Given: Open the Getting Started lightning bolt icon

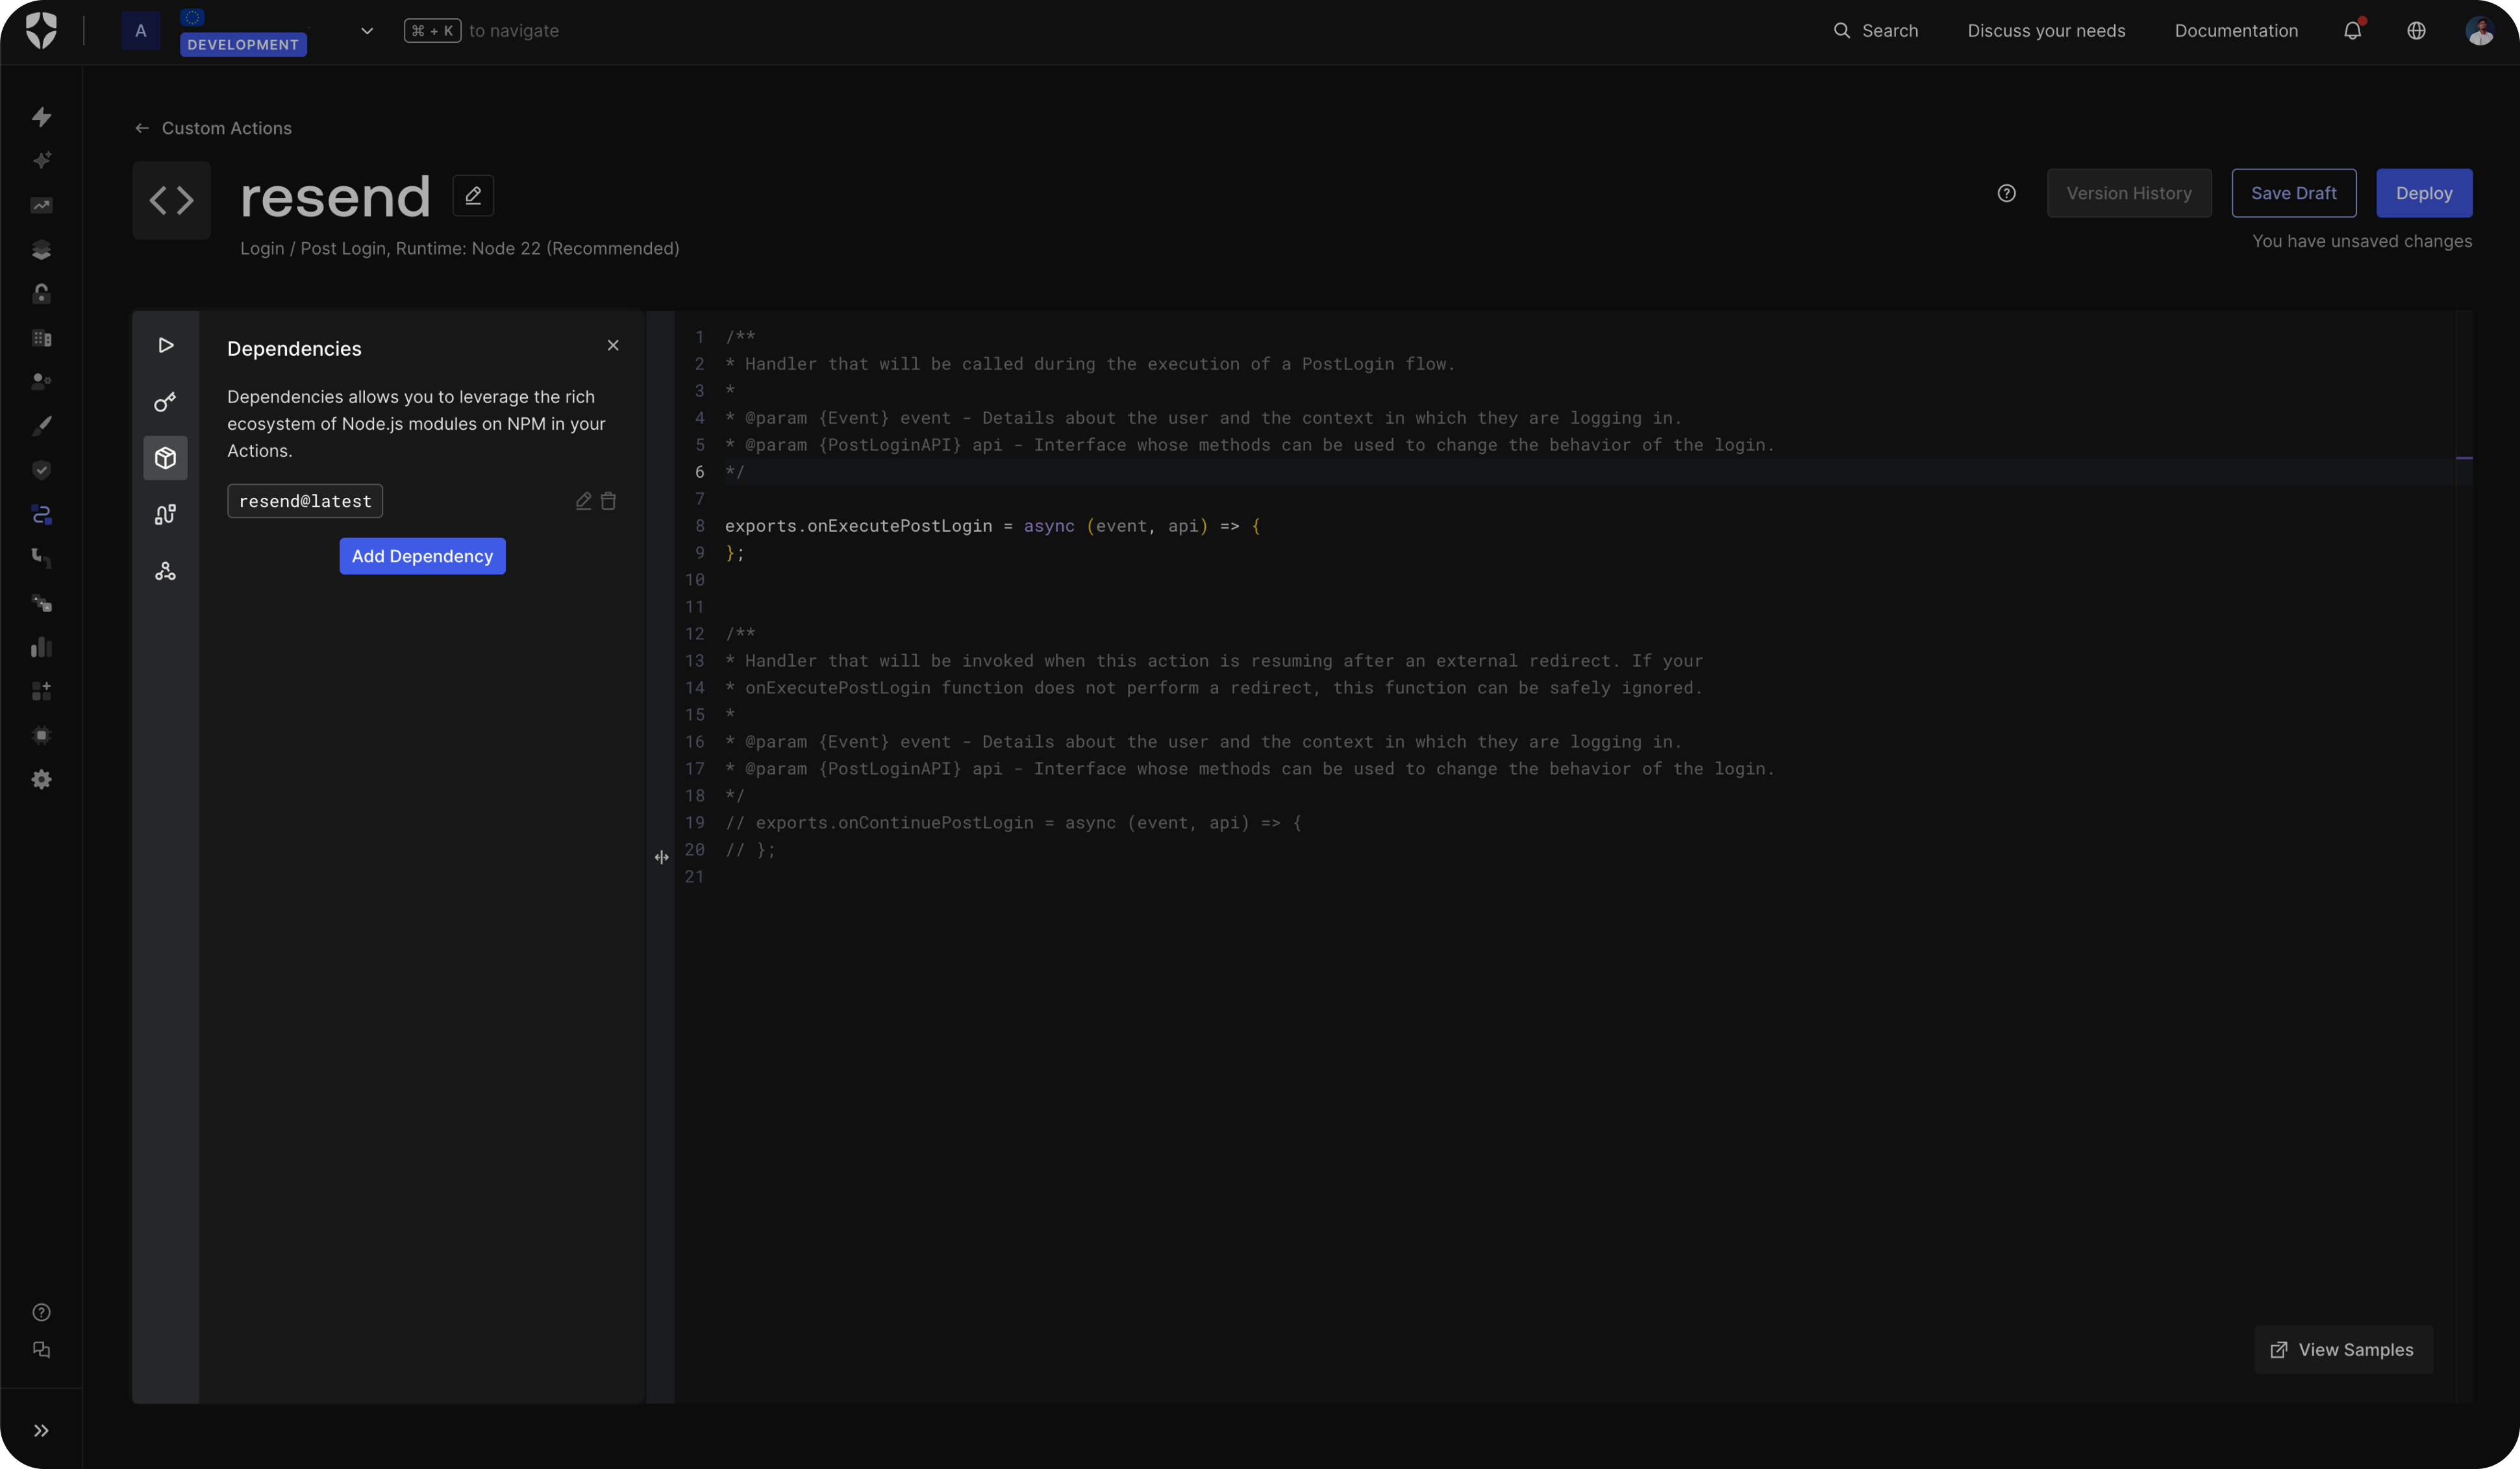Looking at the screenshot, I should coord(41,117).
